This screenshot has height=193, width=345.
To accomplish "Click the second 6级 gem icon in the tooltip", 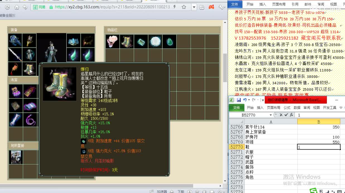I will 83,151.
